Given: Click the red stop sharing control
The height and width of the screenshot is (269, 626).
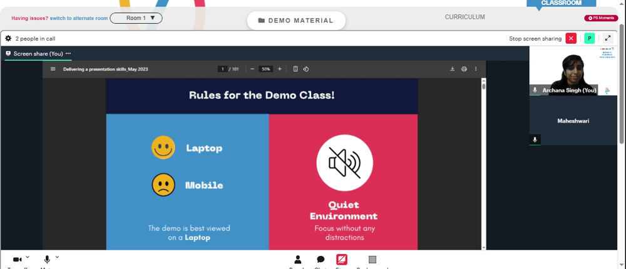Looking at the screenshot, I should tap(342, 260).
